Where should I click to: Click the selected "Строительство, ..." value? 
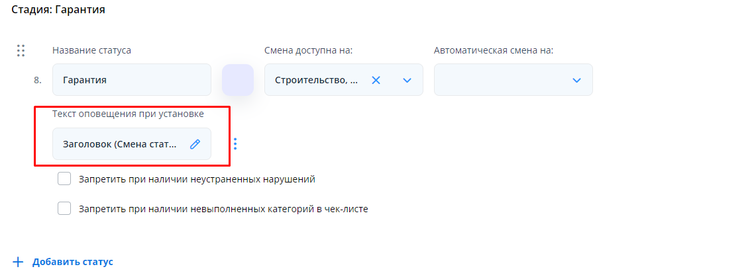[316, 80]
